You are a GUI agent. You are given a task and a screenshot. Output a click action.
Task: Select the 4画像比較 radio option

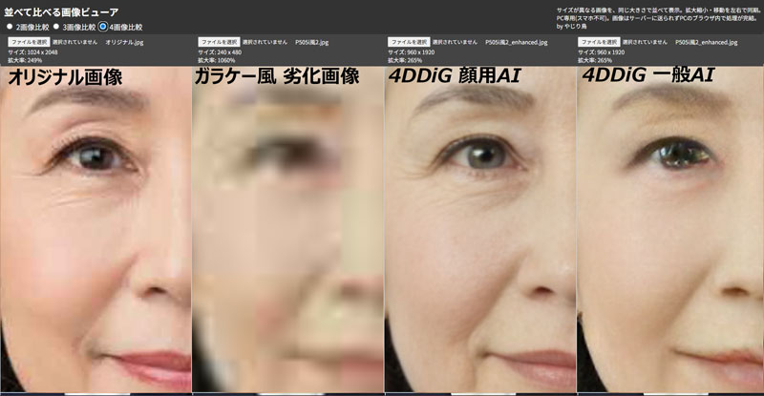[x=103, y=27]
